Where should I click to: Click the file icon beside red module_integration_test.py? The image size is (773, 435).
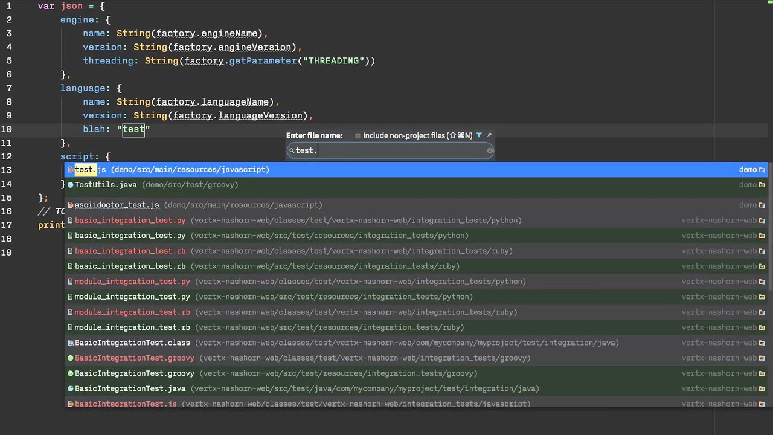[70, 282]
